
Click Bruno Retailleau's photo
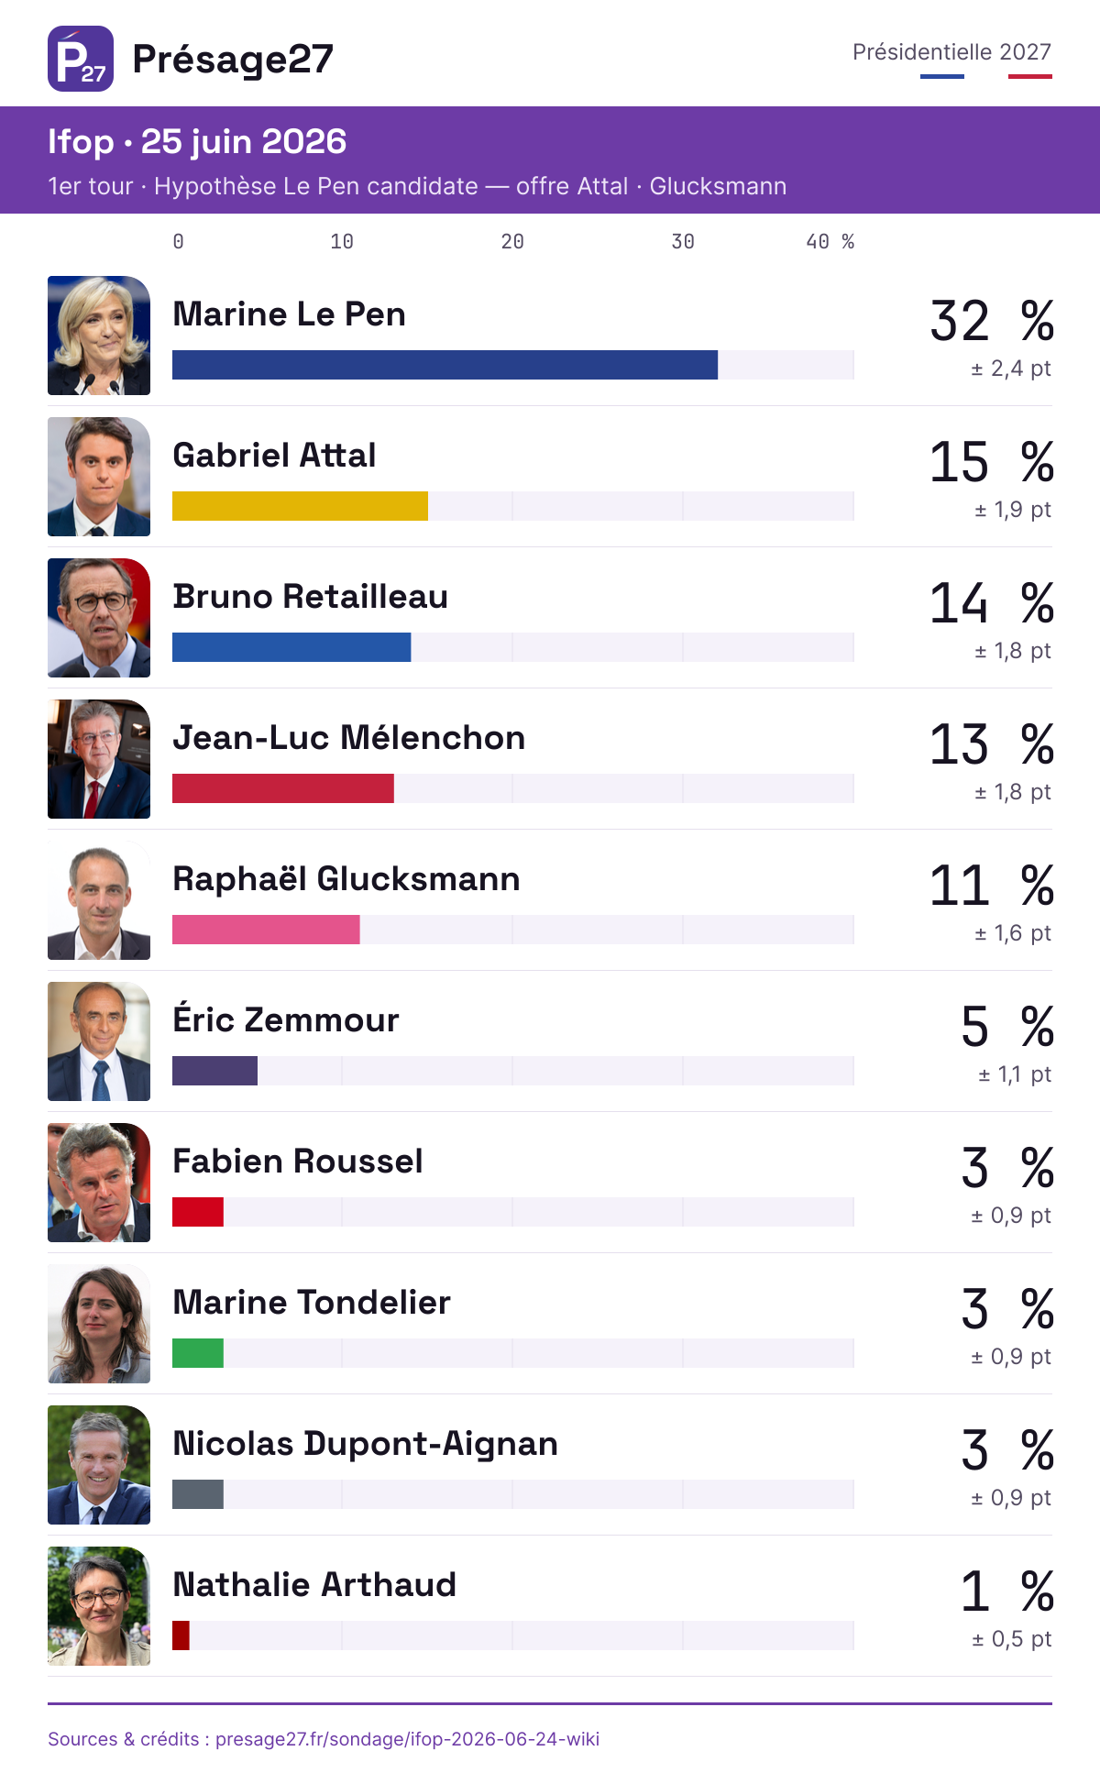tap(99, 618)
